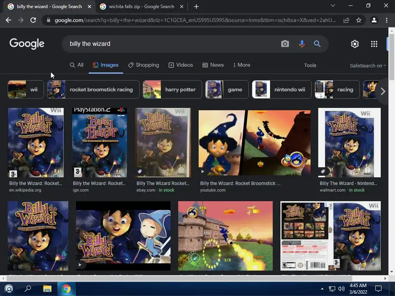Open youtube.com Billy the Wizard video thumbnail
Viewport: 395px width, 296px height.
coord(255,143)
